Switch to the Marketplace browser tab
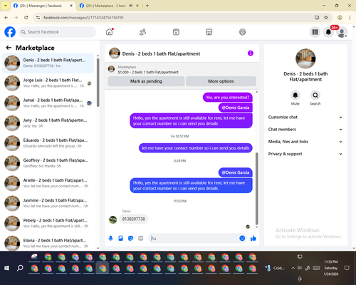 click(105, 6)
